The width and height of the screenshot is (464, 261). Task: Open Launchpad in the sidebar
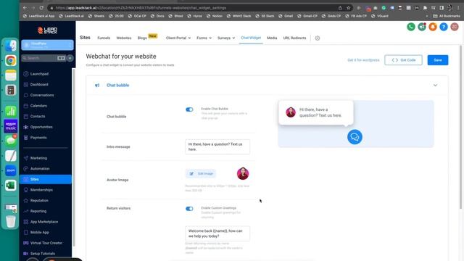click(x=39, y=74)
